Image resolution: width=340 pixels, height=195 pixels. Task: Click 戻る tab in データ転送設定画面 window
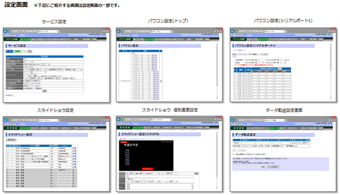coord(318,128)
